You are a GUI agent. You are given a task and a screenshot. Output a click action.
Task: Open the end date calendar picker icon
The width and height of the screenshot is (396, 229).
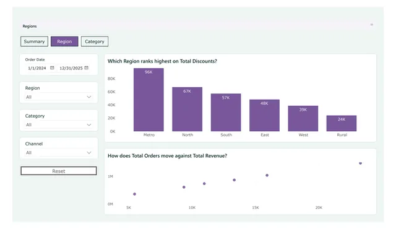click(x=87, y=67)
